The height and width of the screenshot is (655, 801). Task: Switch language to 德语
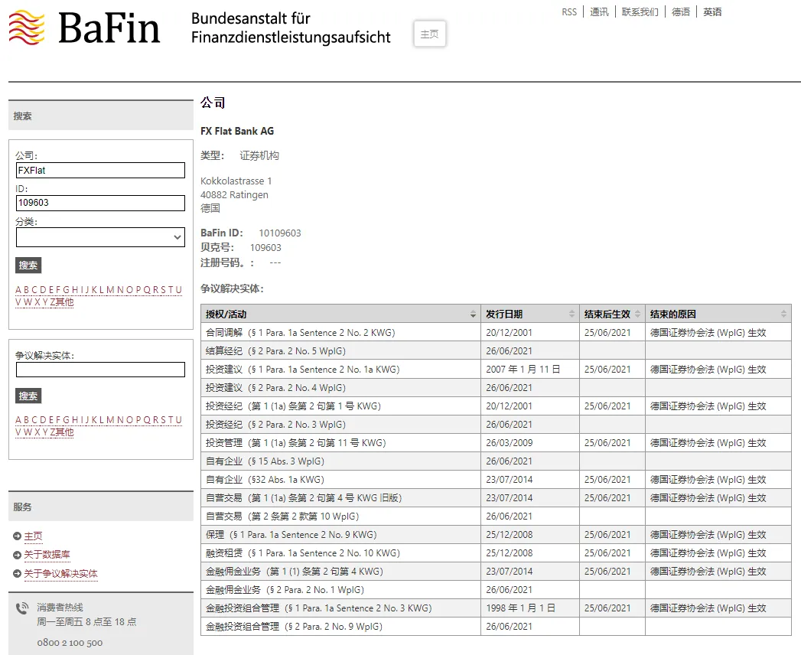[x=680, y=11]
